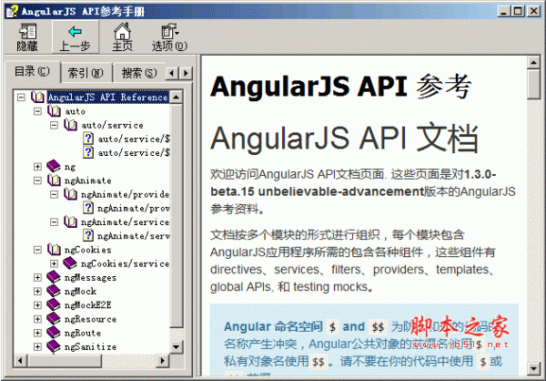
Task: Expand the ngMessages tree node
Action: [x=37, y=277]
